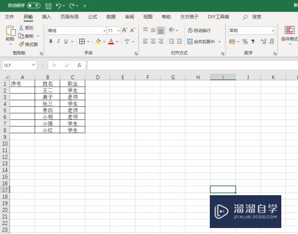Open Customize Quick Access Toolbar dropdown

click(85, 6)
